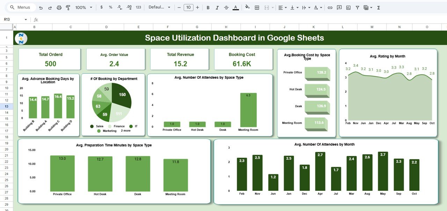This screenshot has height=211, width=447.
Task: Open the zoom level dropdown
Action: (83, 7)
